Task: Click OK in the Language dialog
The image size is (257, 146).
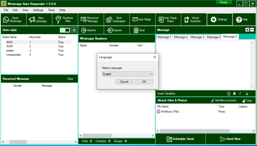Action: point(144,82)
